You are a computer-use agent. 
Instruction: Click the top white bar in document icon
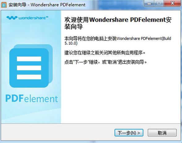29,59
